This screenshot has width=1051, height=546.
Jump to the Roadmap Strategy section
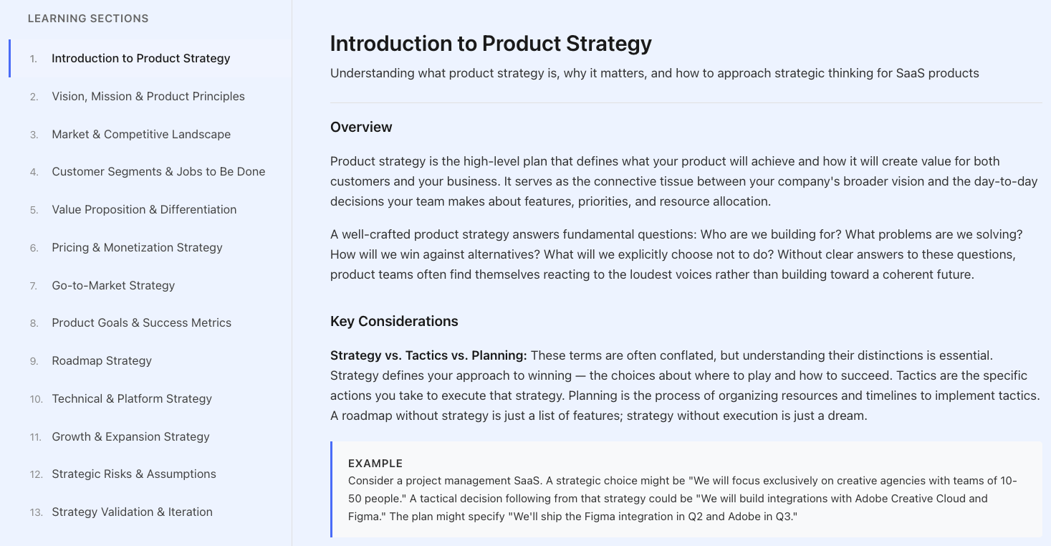tap(102, 361)
